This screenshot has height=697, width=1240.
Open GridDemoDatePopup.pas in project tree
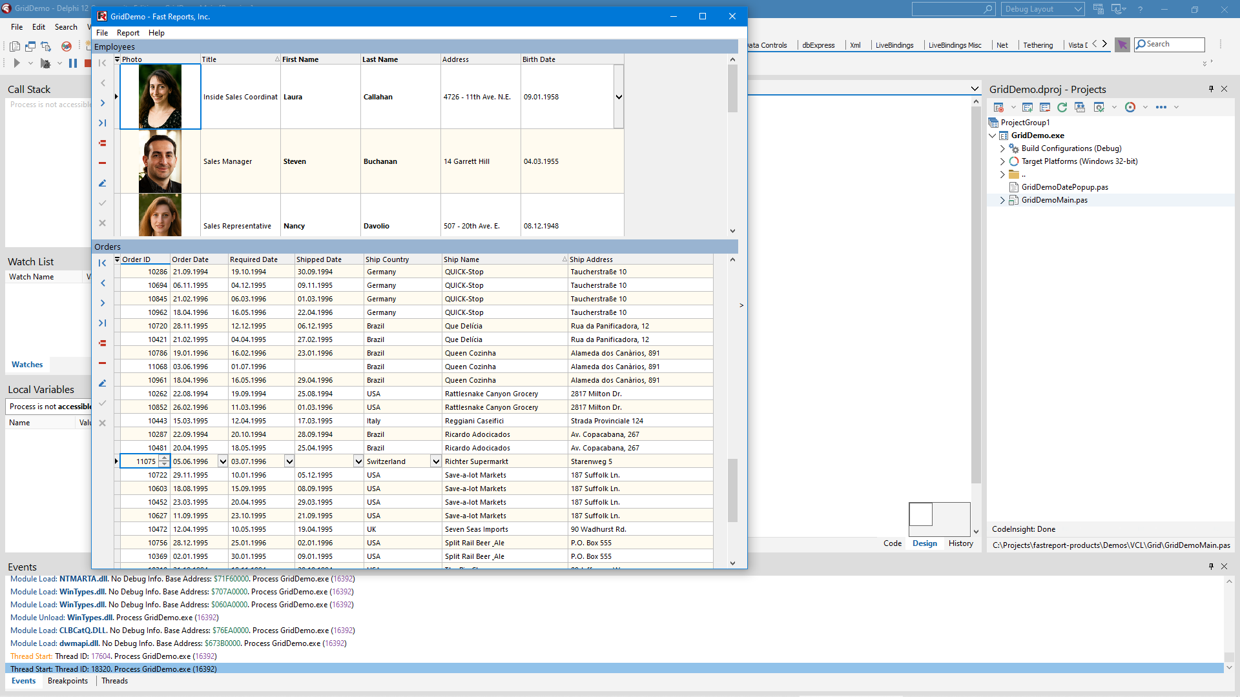(1064, 187)
